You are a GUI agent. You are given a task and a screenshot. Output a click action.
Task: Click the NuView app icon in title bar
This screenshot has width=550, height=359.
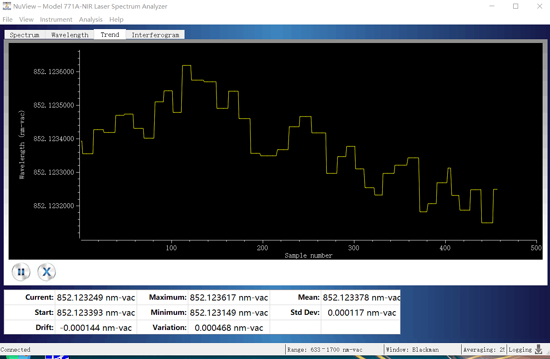tap(7, 7)
